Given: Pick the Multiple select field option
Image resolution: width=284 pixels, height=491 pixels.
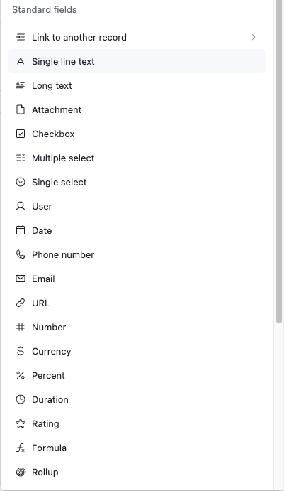Looking at the screenshot, I should (137, 158).
